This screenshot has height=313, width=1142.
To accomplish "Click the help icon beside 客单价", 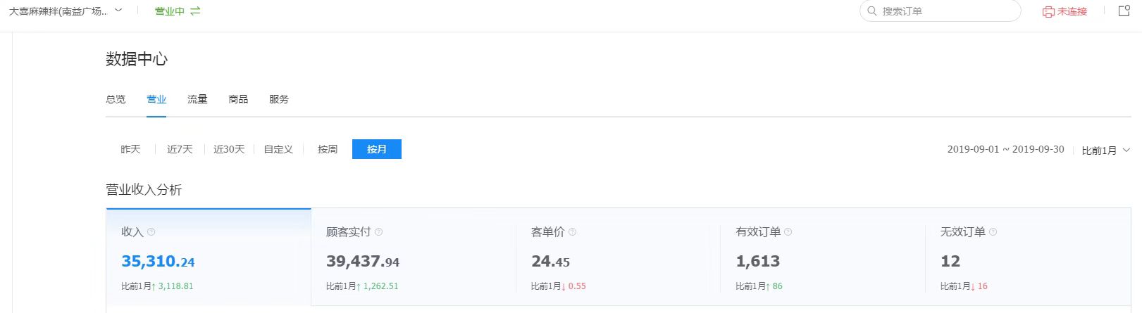I will 572,232.
